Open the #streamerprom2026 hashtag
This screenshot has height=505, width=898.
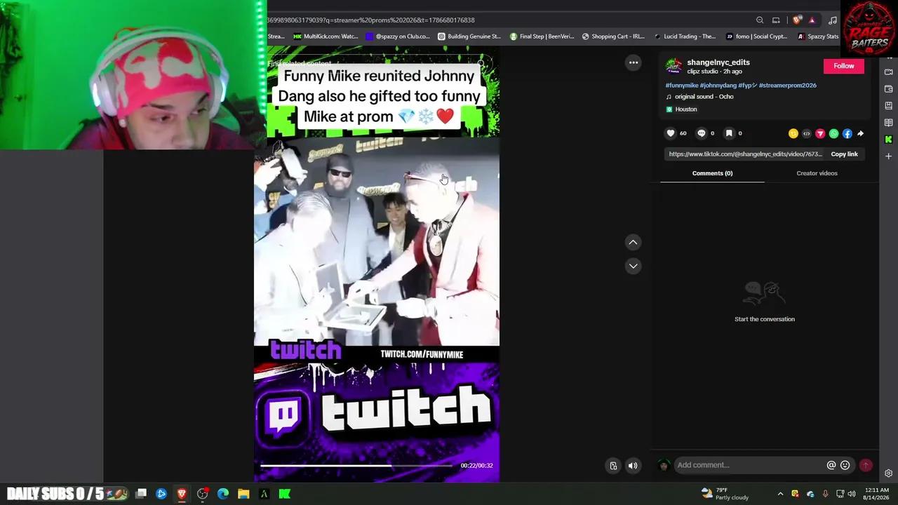click(x=787, y=86)
